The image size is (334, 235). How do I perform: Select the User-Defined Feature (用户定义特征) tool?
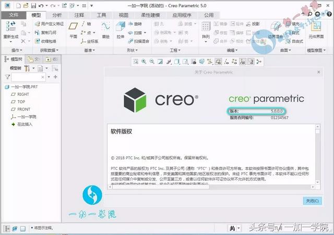pyautogui.click(x=49, y=24)
